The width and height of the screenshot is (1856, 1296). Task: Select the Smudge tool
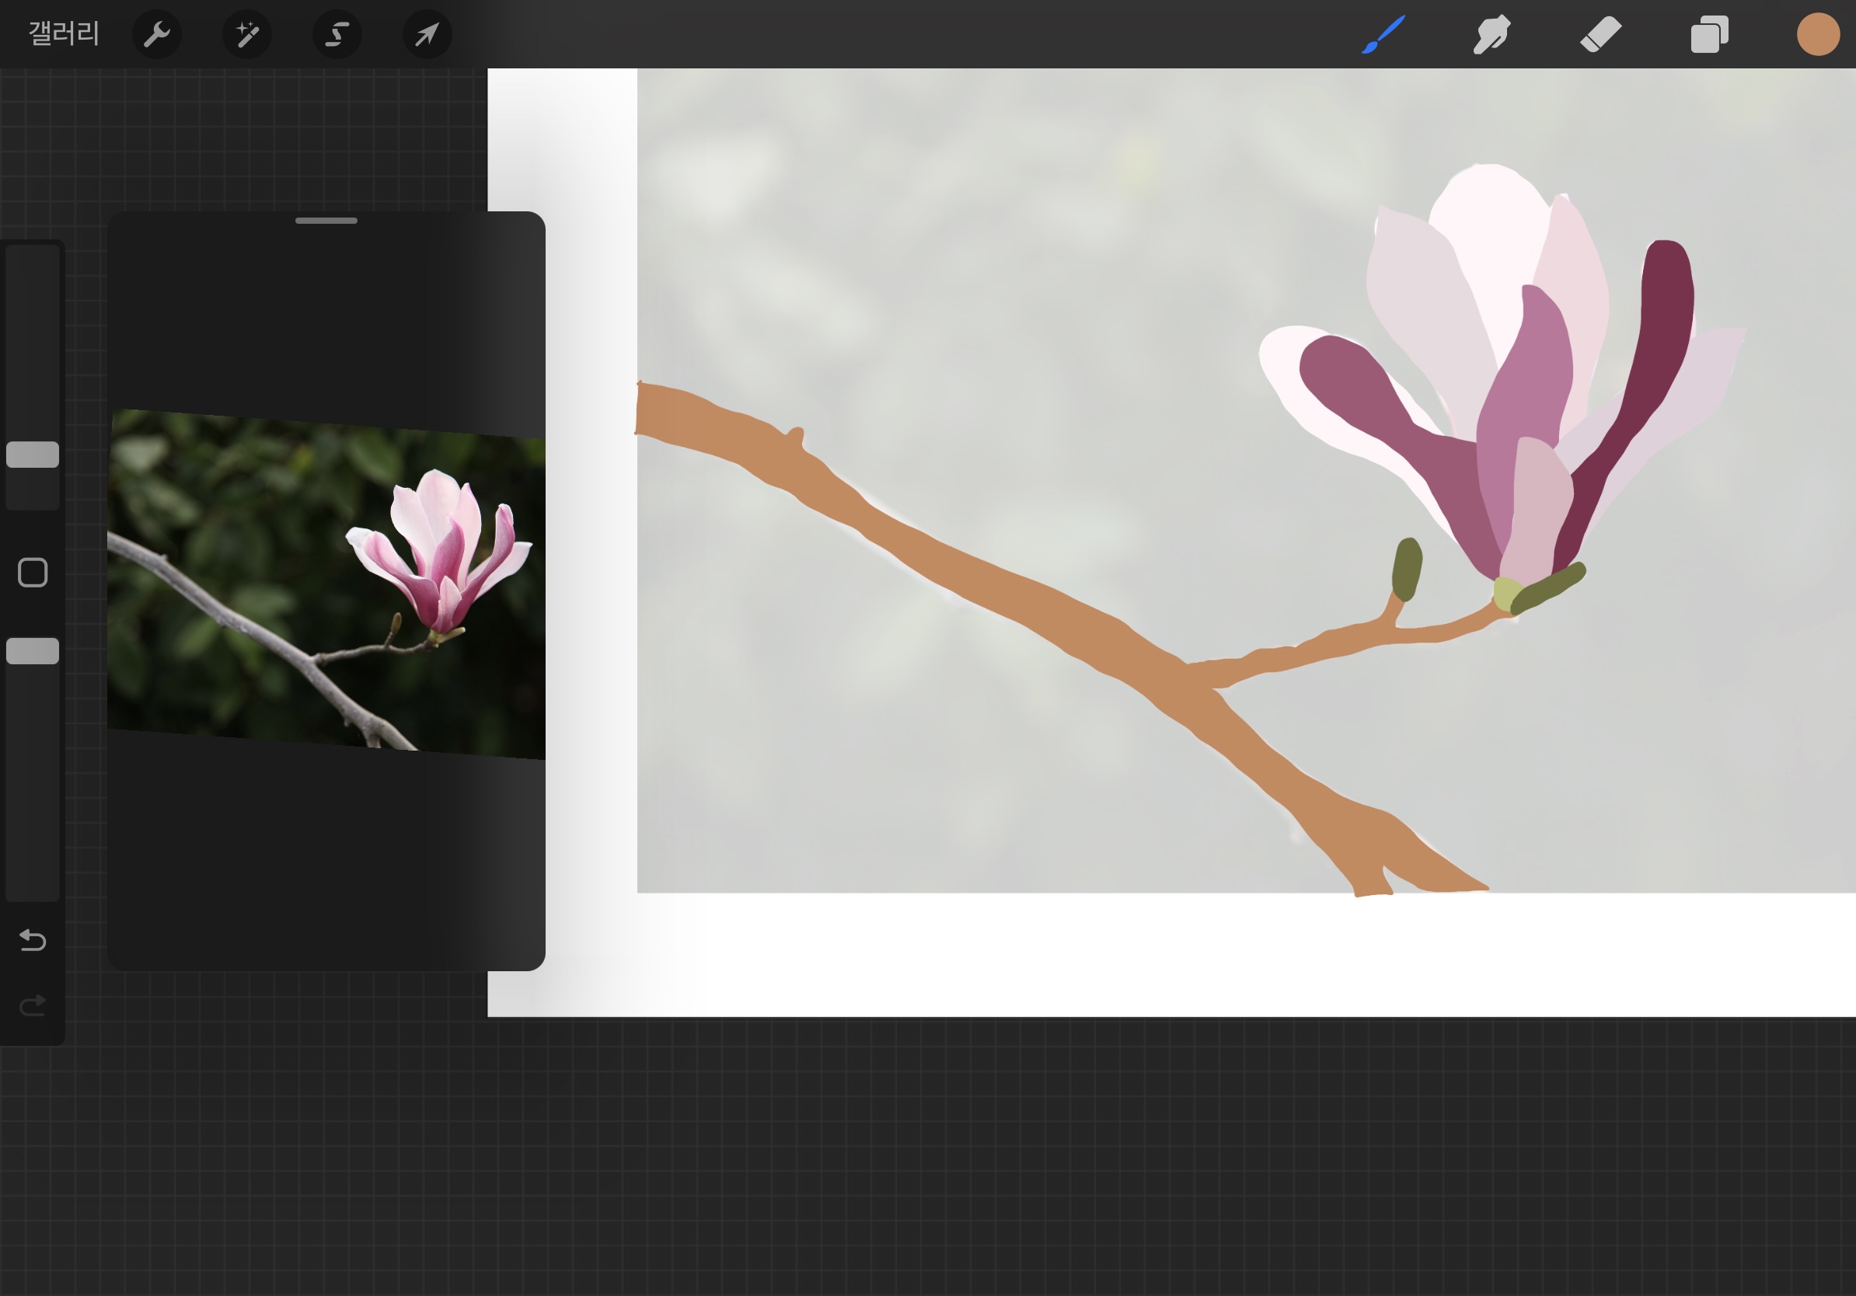point(1491,35)
